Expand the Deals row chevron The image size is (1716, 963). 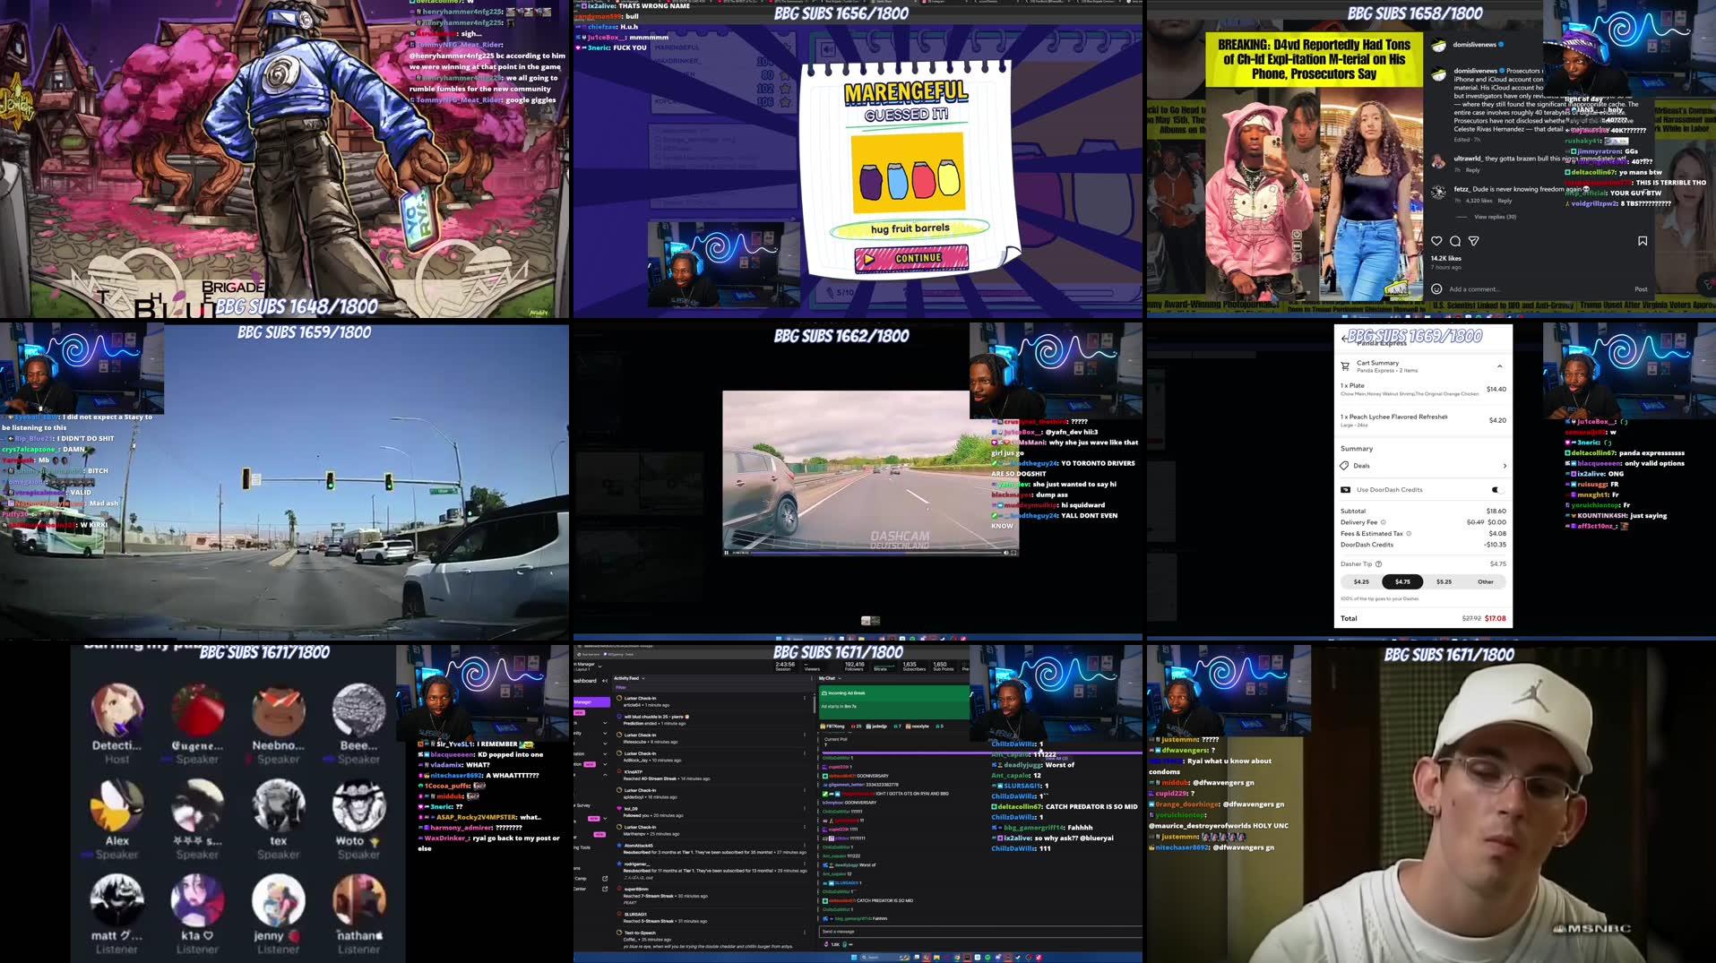(1505, 466)
